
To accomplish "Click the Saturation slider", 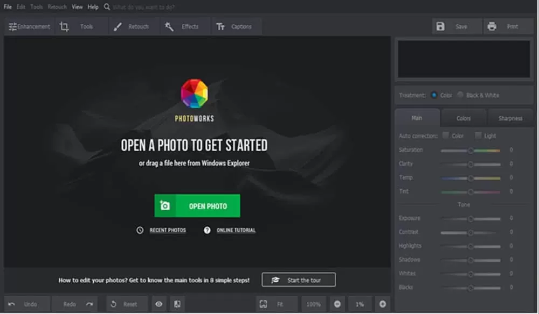I will tap(471, 150).
